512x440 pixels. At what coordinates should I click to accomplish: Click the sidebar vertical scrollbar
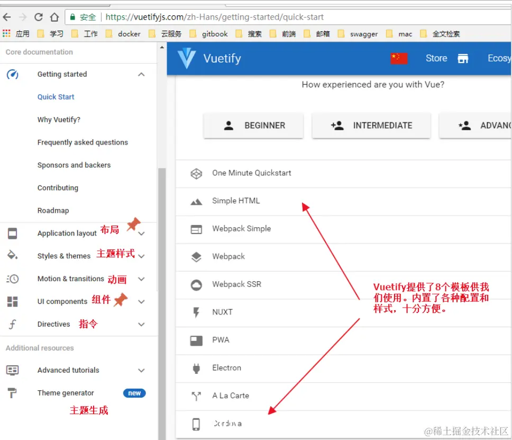[x=162, y=304]
